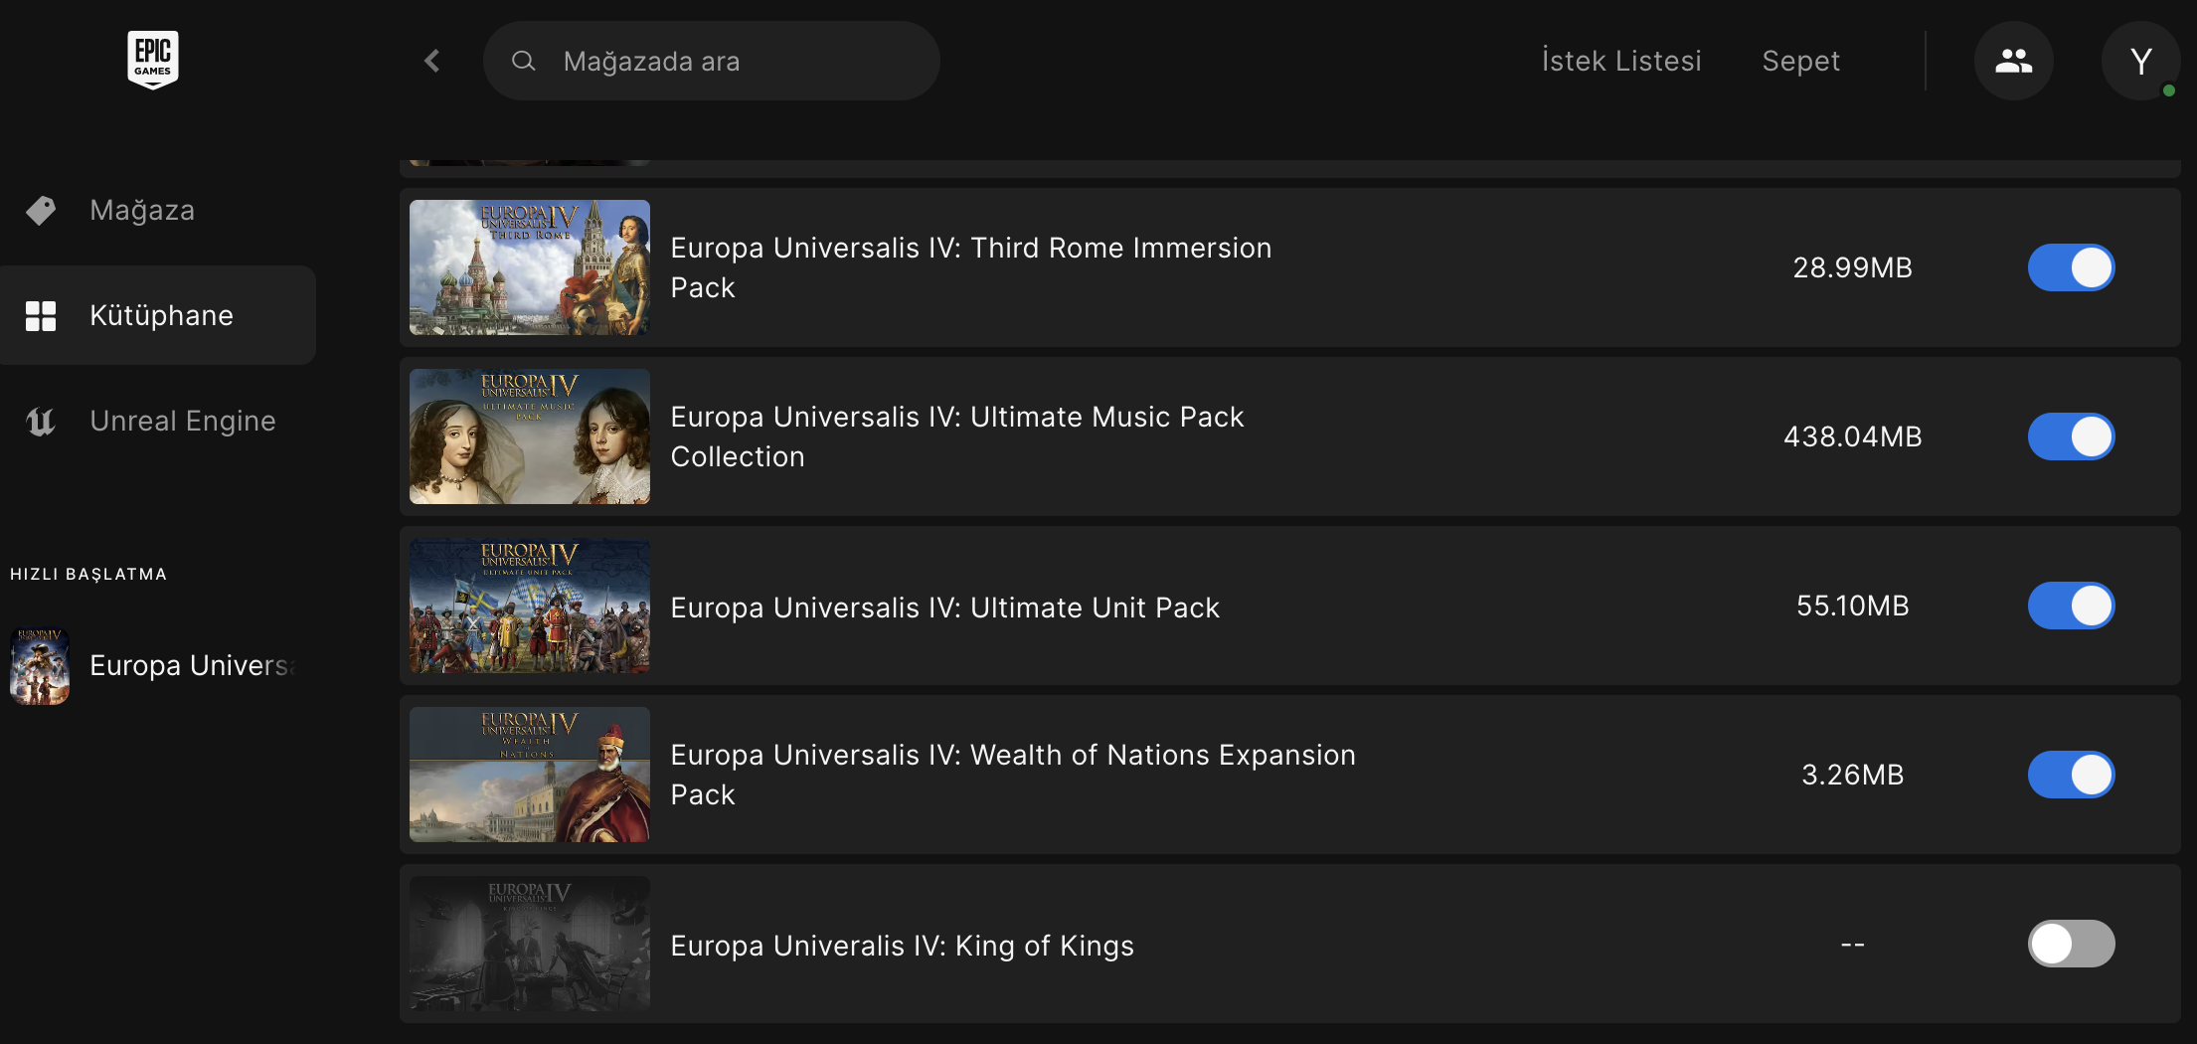Turn off Ultimate Unit Pack toggle
The height and width of the screenshot is (1044, 2197).
[2071, 606]
